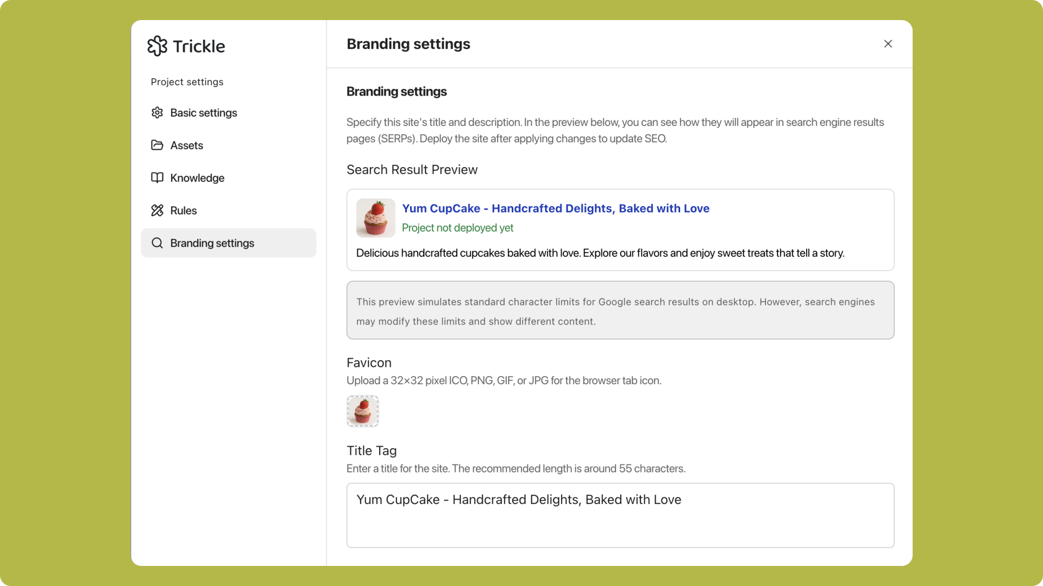This screenshot has width=1043, height=586.
Task: Click the Branding settings magnifier icon
Action: (x=157, y=243)
